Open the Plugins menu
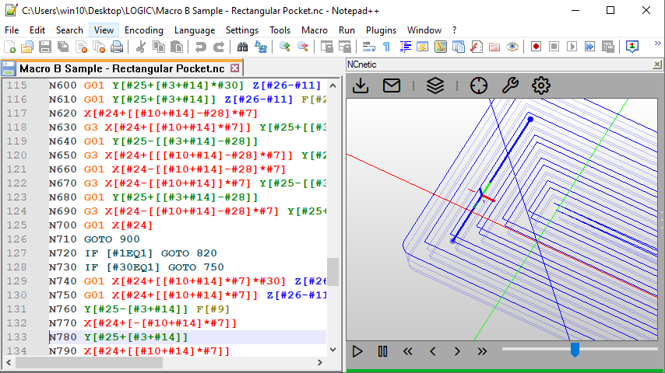The image size is (665, 373). (381, 30)
